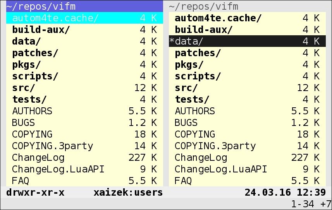
Task: Select patches/ in the left pane
Action: click(x=84, y=53)
